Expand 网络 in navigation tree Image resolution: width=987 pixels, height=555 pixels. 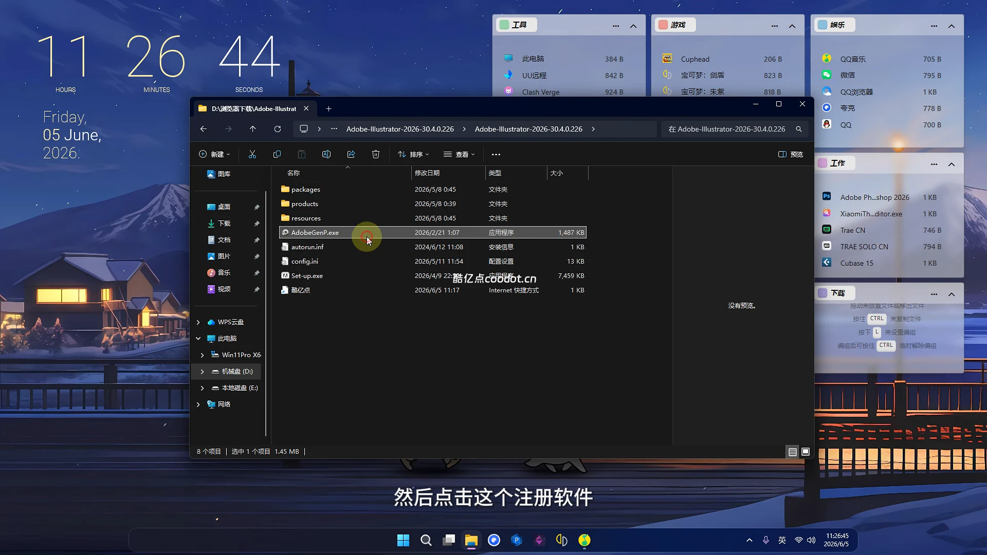198,404
